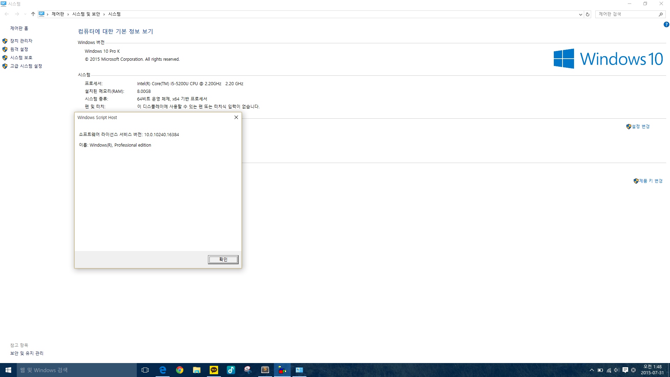Viewport: 670px width, 377px height.
Task: Go back with the navigation arrow
Action: (7, 14)
